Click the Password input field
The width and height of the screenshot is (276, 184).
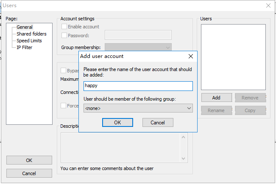tap(138, 35)
